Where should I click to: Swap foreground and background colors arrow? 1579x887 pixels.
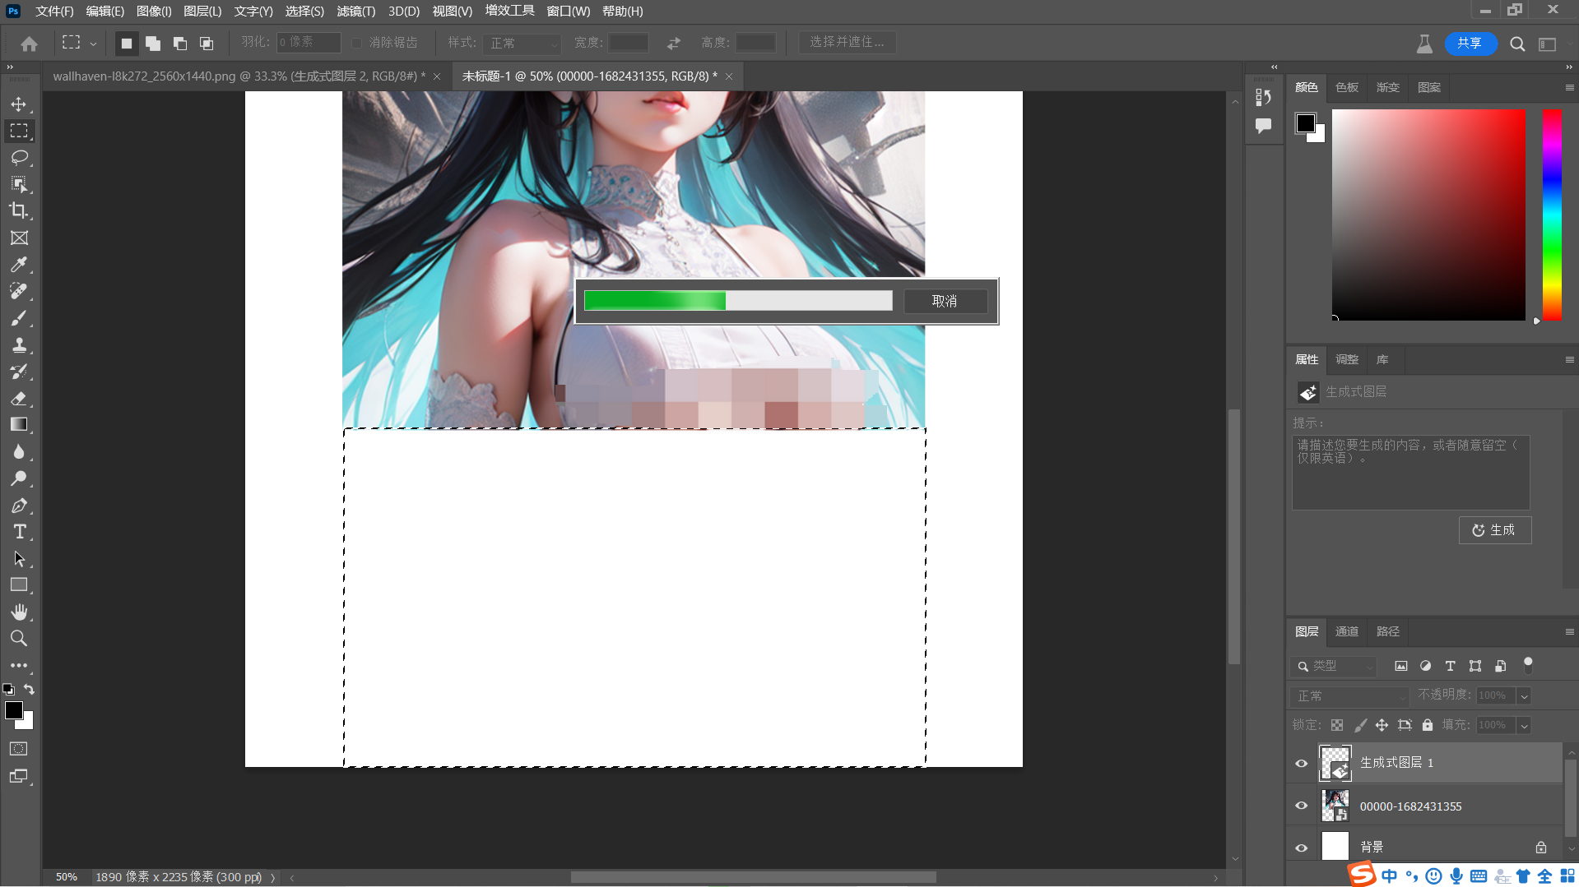29,689
